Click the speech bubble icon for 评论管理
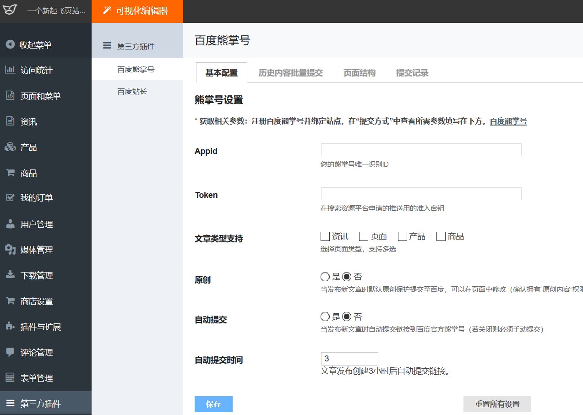Screen dimensions: 583x415 [10, 352]
